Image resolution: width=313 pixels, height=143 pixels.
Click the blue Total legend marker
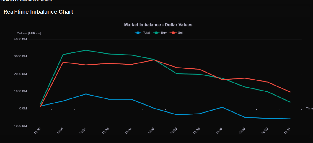coord(138,33)
